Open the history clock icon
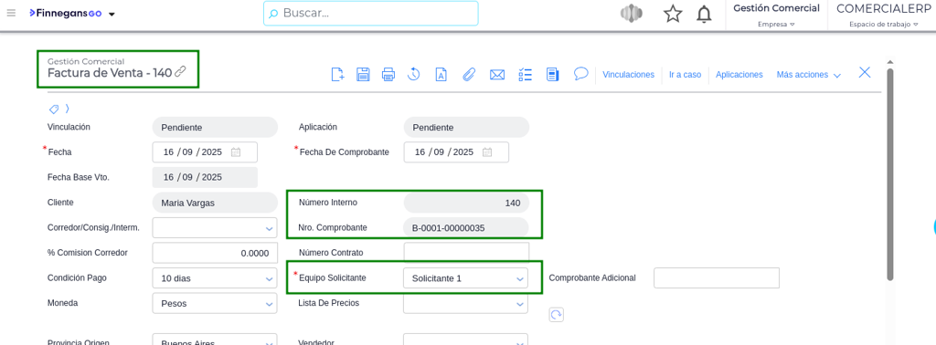The height and width of the screenshot is (345, 936). [x=414, y=75]
